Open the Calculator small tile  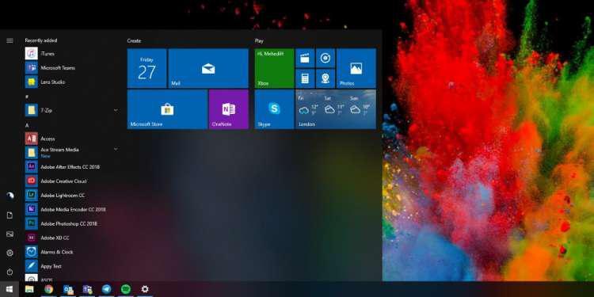(x=305, y=78)
